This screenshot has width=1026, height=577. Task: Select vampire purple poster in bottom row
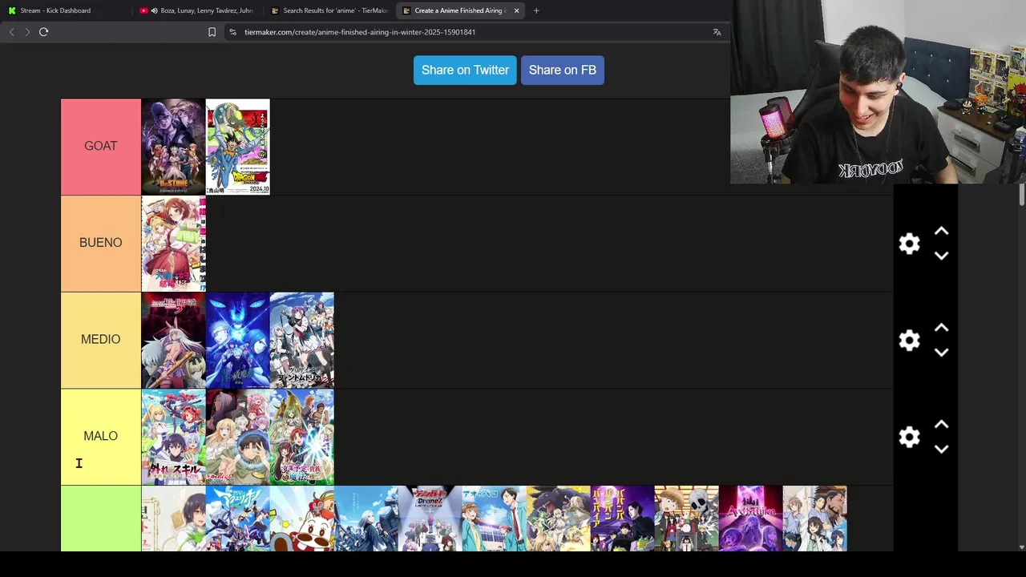[622, 518]
